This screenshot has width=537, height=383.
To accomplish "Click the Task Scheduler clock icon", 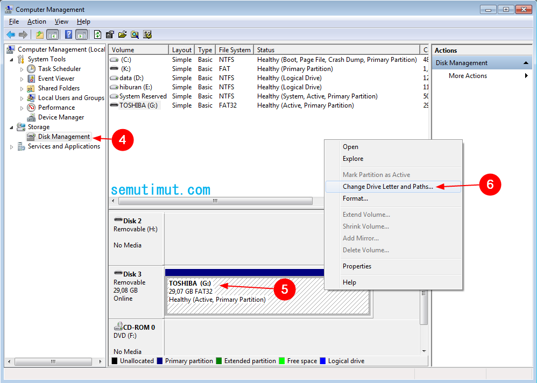I will [31, 69].
